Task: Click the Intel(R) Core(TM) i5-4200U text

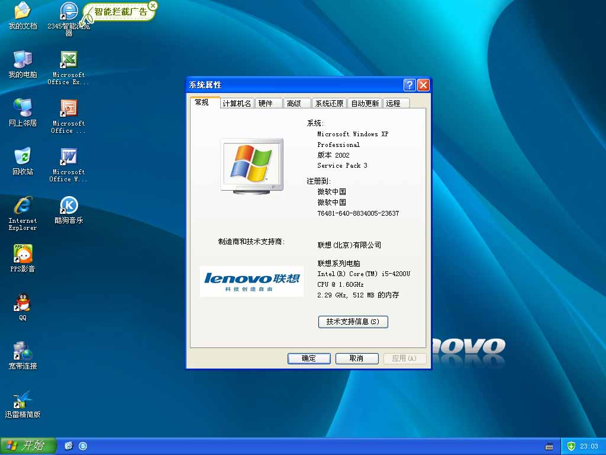Action: point(363,274)
